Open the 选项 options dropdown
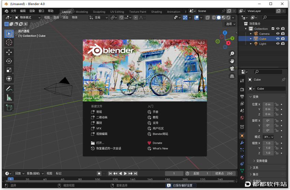290x190 pixels. (230, 24)
